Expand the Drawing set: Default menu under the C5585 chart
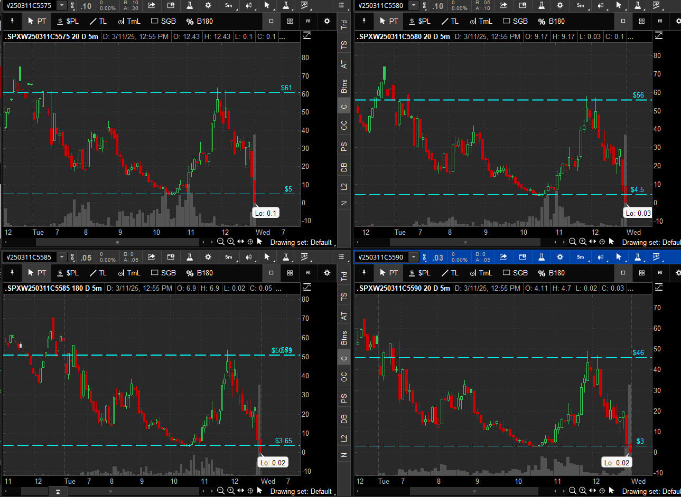The height and width of the screenshot is (497, 681). [x=301, y=491]
